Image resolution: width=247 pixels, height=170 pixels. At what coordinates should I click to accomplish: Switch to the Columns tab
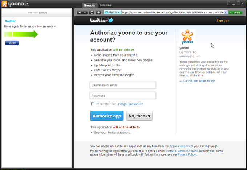tap(105, 5)
